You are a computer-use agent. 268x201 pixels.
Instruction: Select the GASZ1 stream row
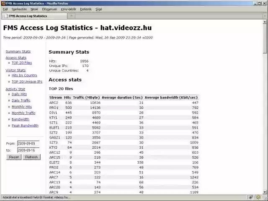[x=124, y=137]
